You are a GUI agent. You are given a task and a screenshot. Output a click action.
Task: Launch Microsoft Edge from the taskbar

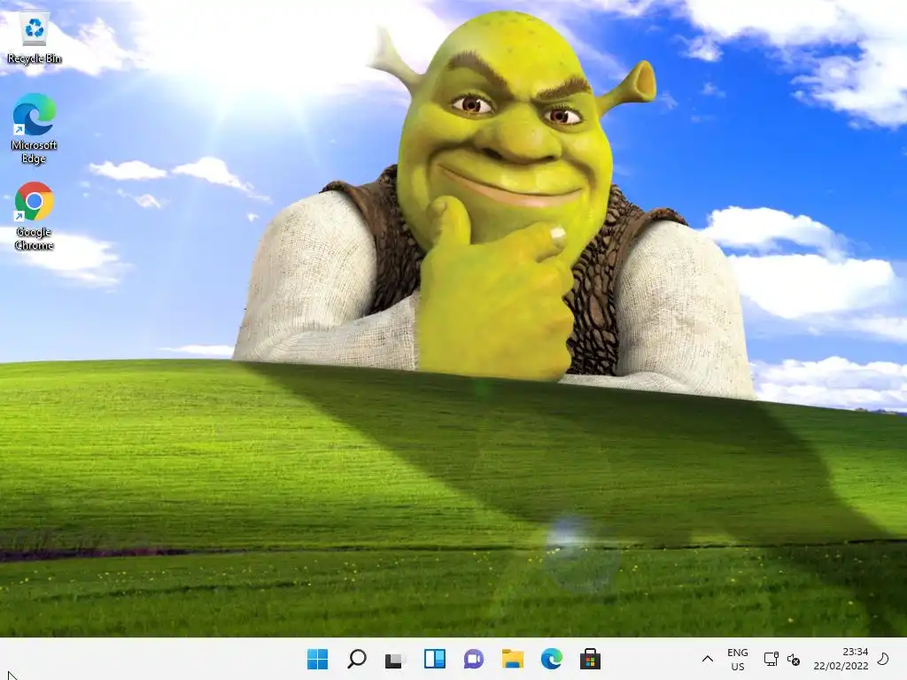point(551,659)
